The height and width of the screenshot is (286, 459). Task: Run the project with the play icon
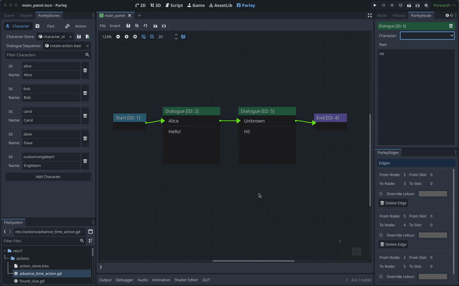(x=375, y=6)
